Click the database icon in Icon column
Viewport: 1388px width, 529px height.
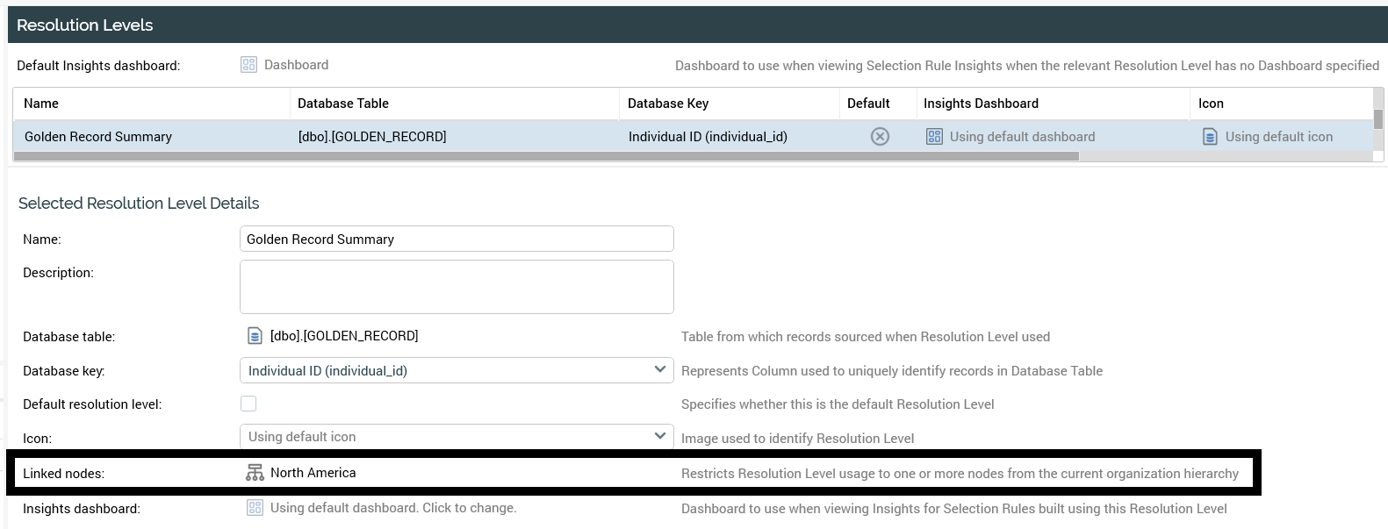(x=1209, y=137)
